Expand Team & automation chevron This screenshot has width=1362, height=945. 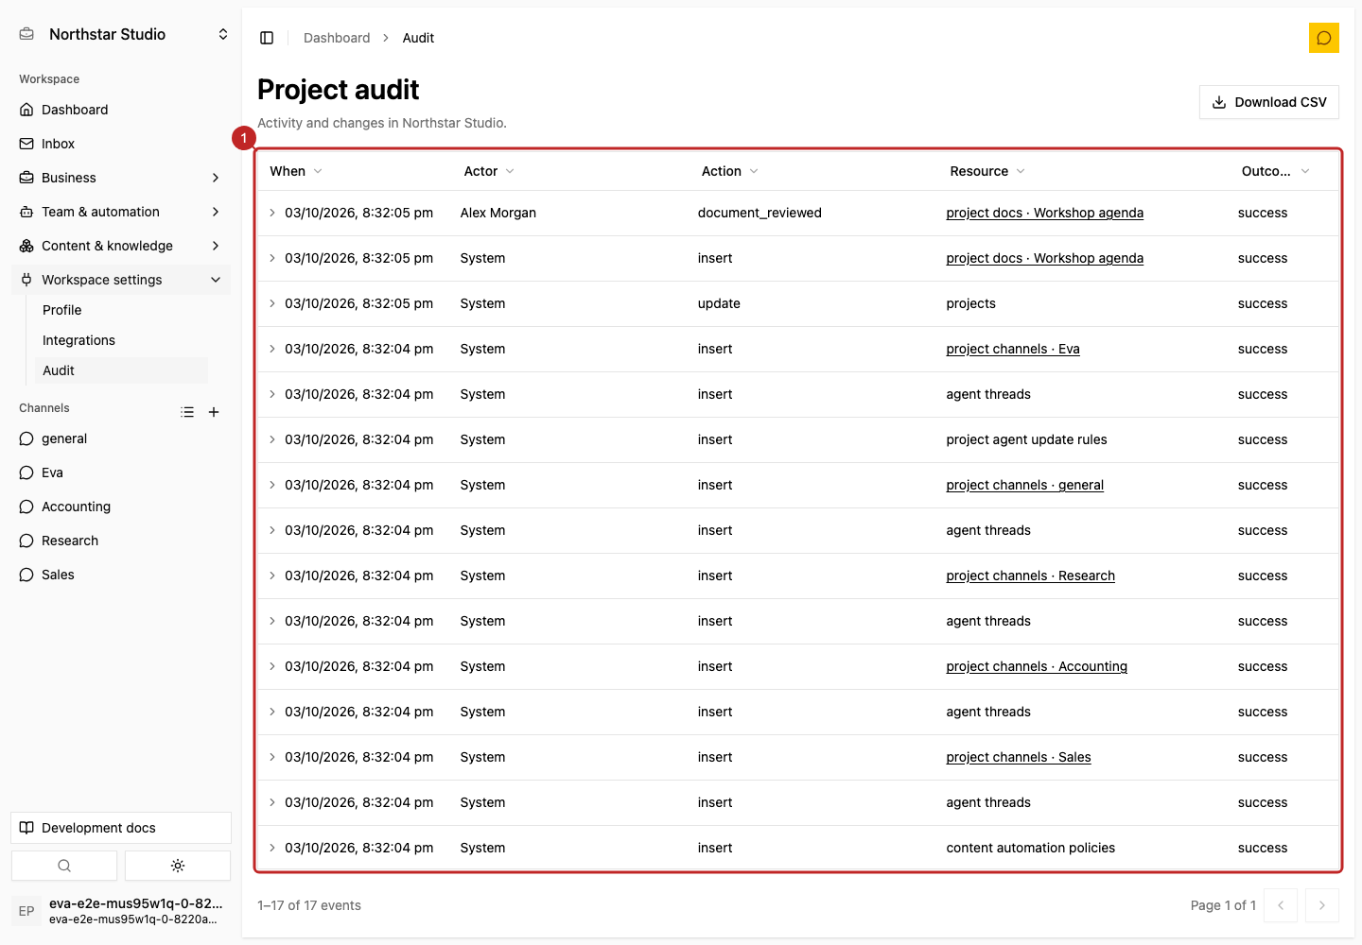(x=216, y=212)
